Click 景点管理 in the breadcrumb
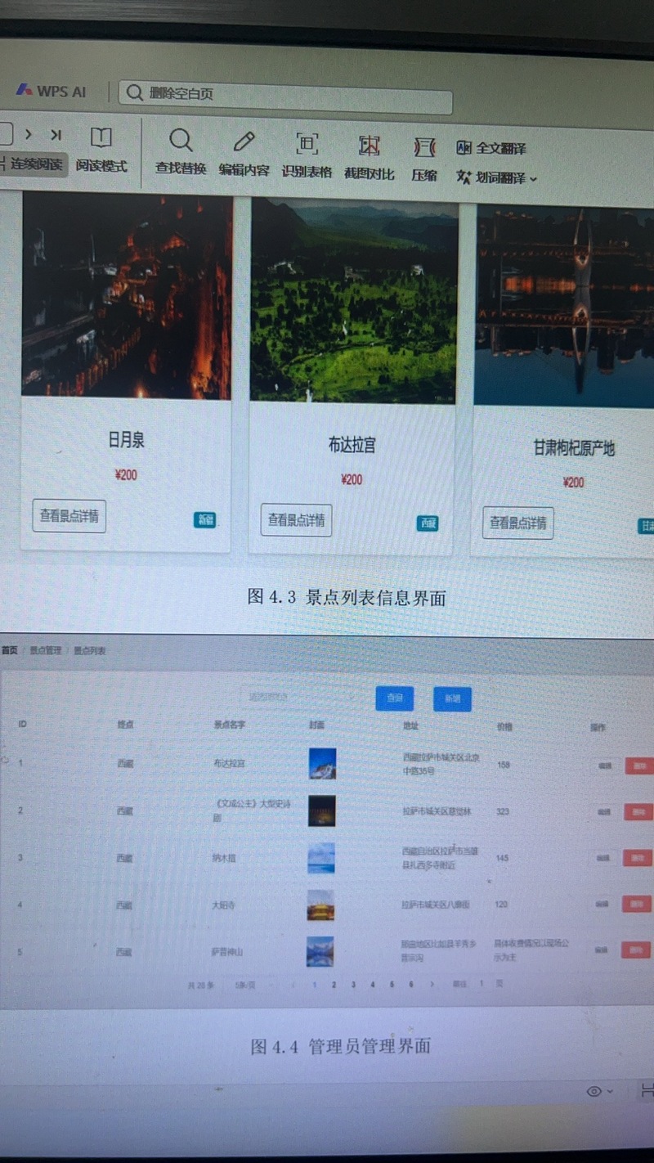 click(x=46, y=650)
